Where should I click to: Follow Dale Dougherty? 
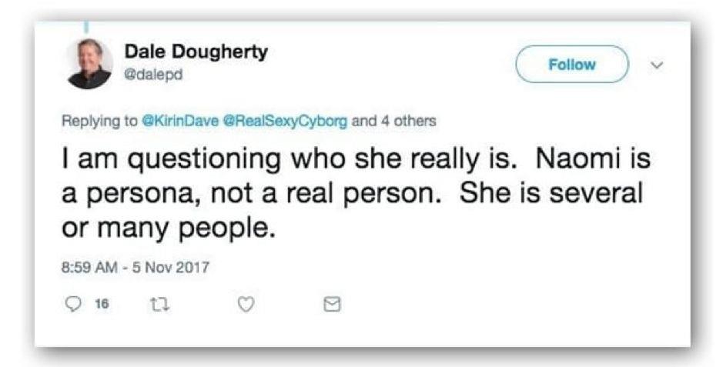coord(571,65)
